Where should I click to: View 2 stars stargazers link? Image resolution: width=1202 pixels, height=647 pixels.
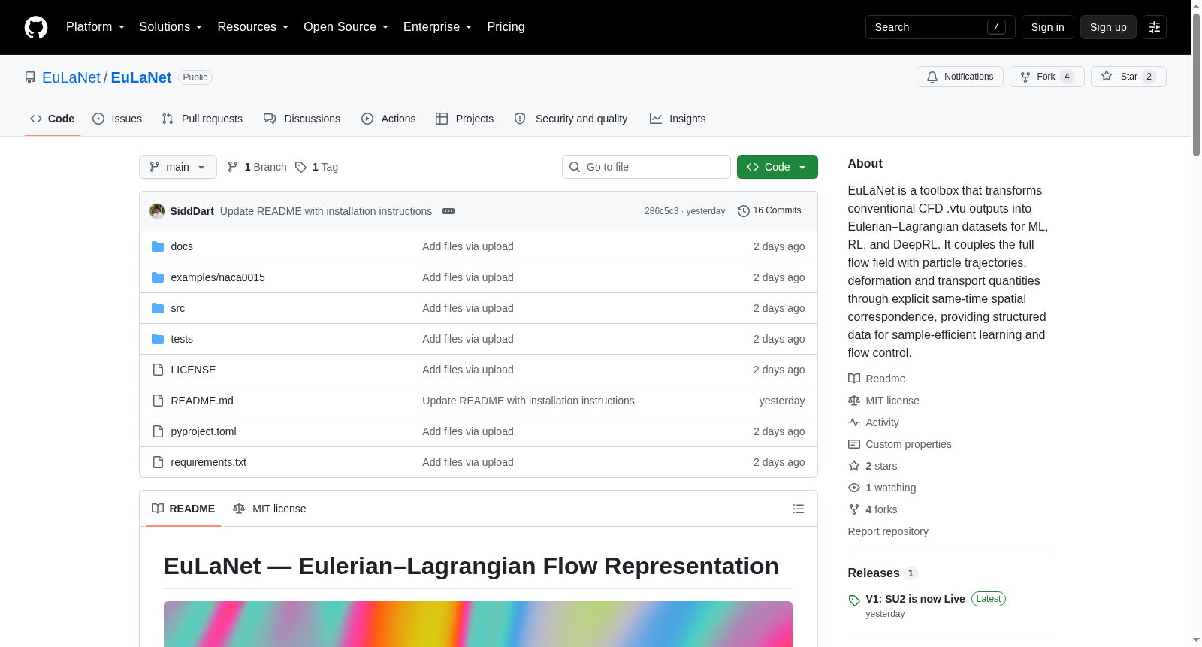[873, 466]
